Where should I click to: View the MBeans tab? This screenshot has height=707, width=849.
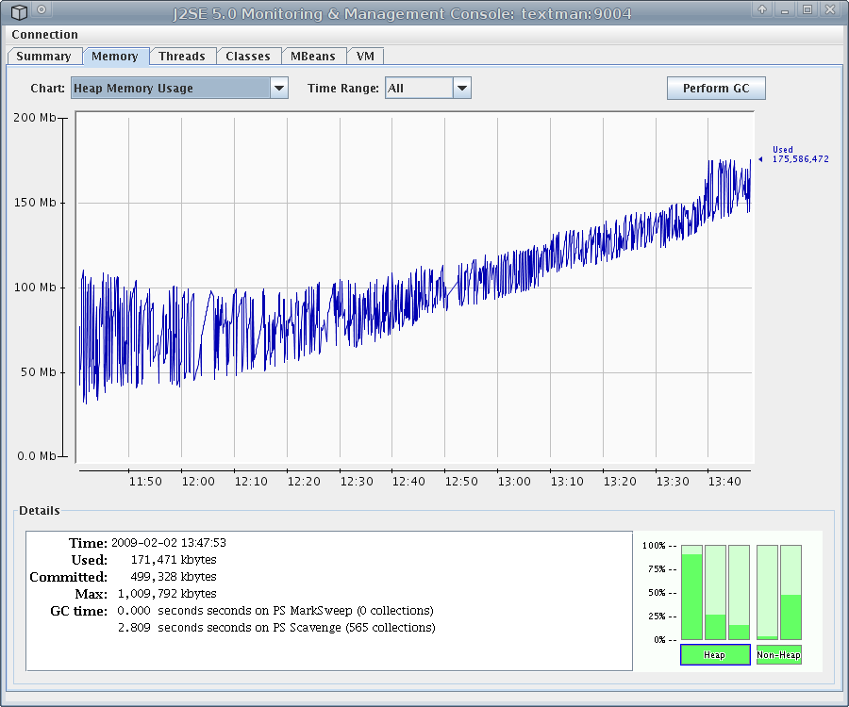(x=313, y=56)
